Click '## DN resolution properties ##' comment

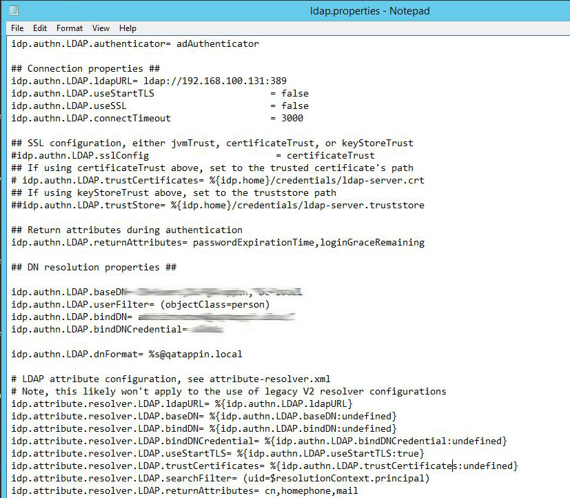pos(94,268)
